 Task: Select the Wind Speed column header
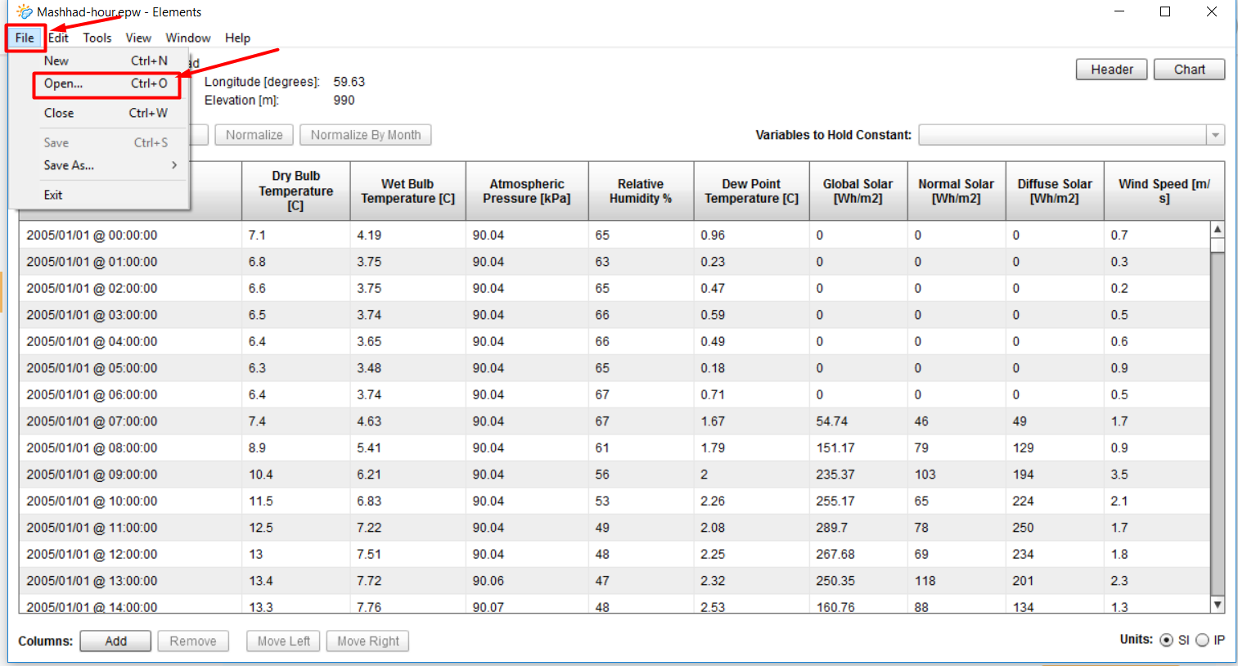[1164, 191]
